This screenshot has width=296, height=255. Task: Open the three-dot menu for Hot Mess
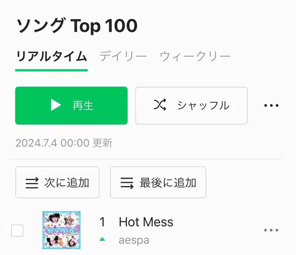tap(271, 230)
